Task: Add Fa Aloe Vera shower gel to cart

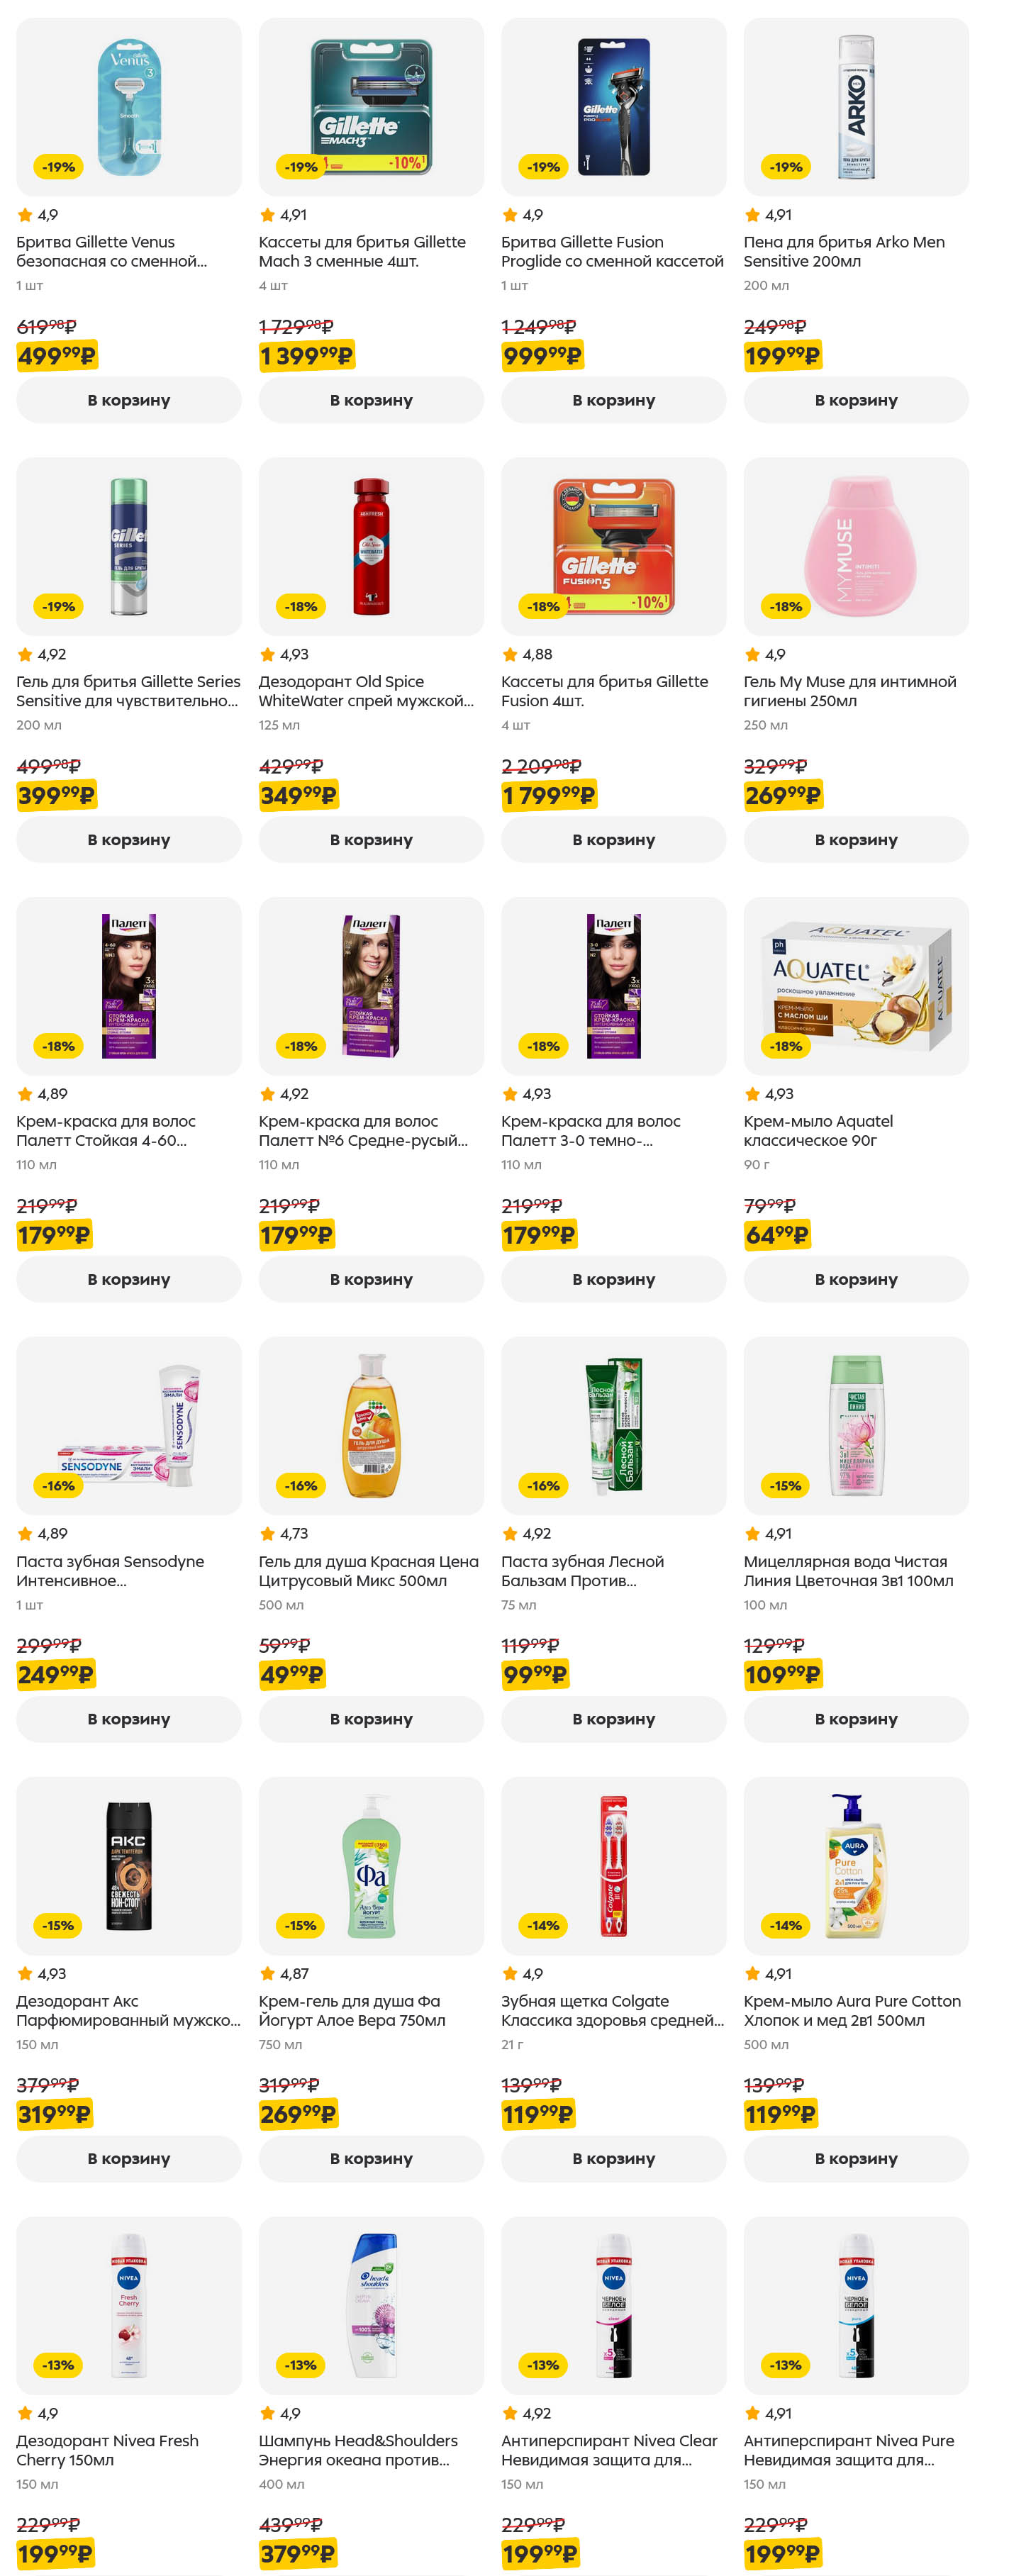Action: [x=371, y=2158]
